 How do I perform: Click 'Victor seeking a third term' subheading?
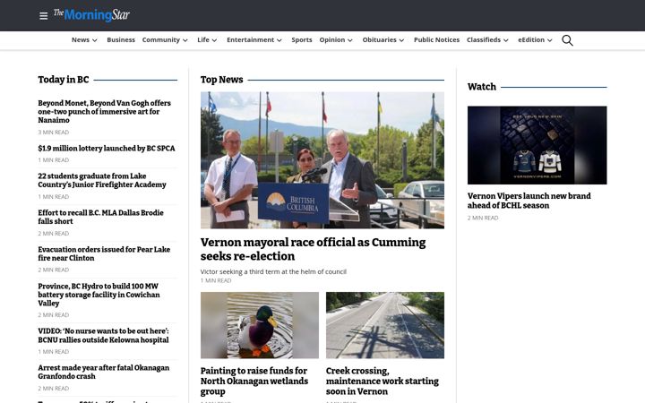(273, 272)
